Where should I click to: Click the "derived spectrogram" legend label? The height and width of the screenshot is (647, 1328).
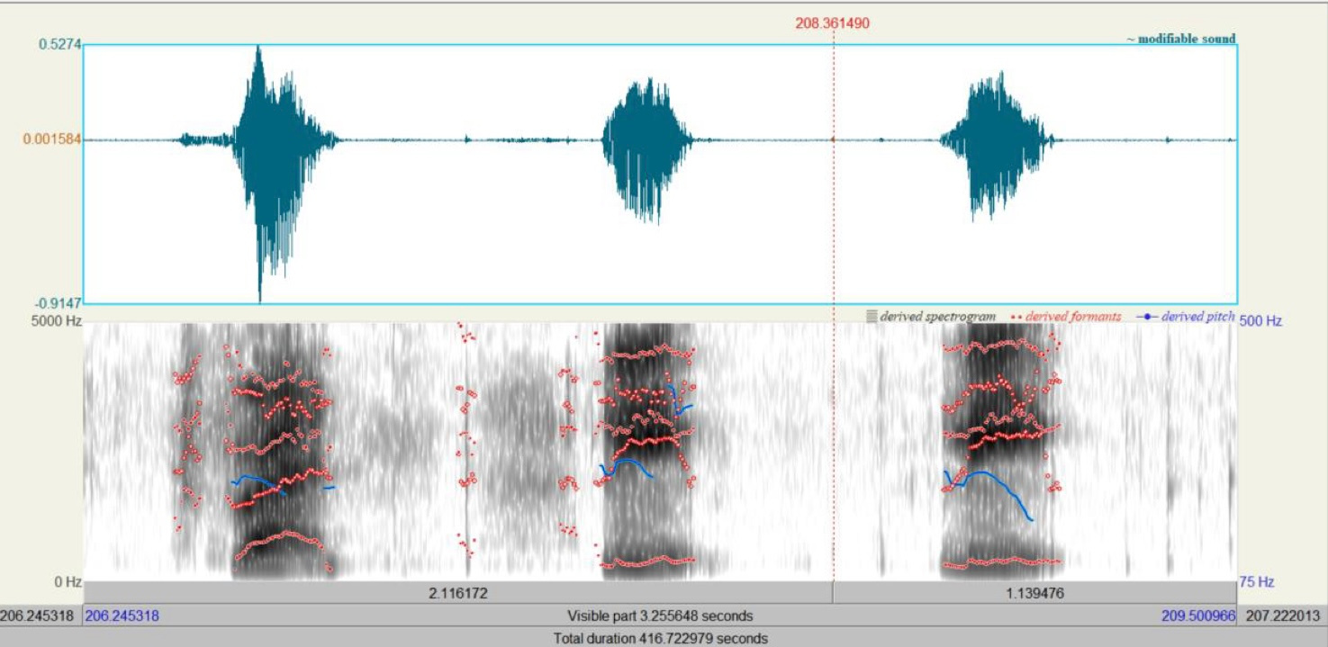pos(937,317)
